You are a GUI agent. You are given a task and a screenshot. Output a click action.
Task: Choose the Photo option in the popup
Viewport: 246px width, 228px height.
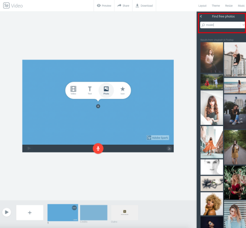coord(106,90)
